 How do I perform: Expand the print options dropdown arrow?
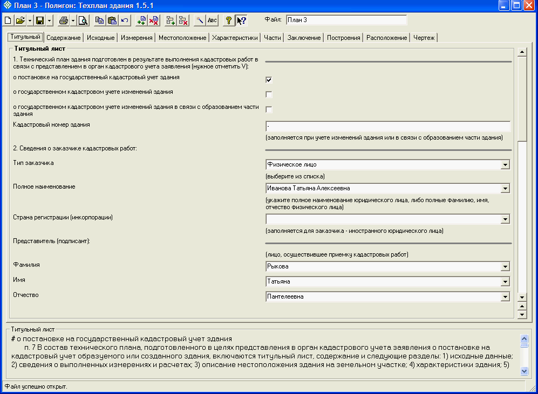[x=73, y=20]
